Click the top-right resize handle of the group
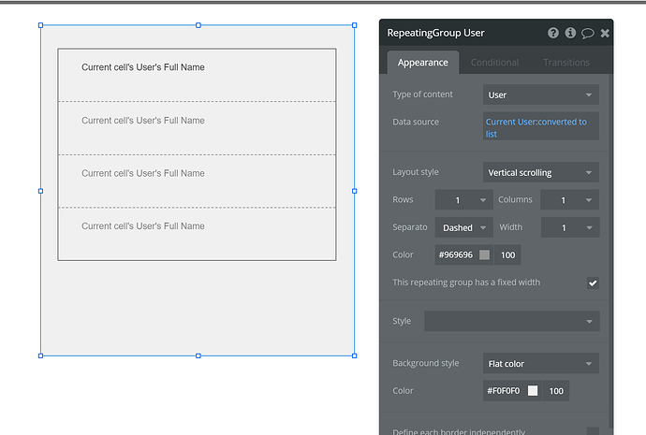646x435 pixels. [x=354, y=25]
